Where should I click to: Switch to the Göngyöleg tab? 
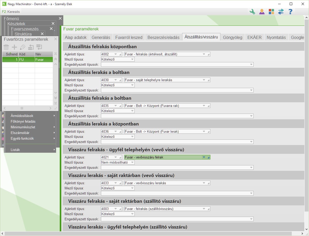(x=233, y=37)
